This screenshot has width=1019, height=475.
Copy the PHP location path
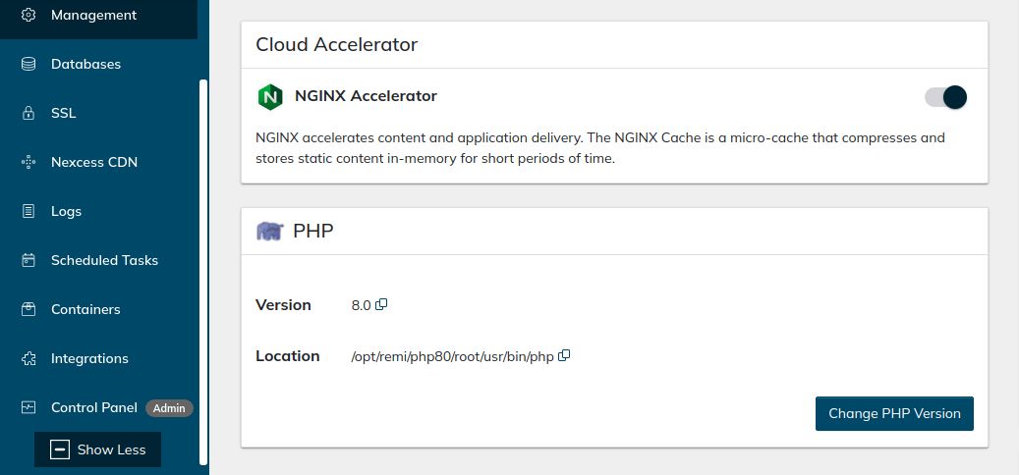(x=565, y=355)
